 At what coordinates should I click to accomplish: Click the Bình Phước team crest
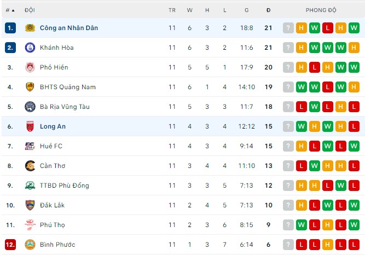[30, 245]
